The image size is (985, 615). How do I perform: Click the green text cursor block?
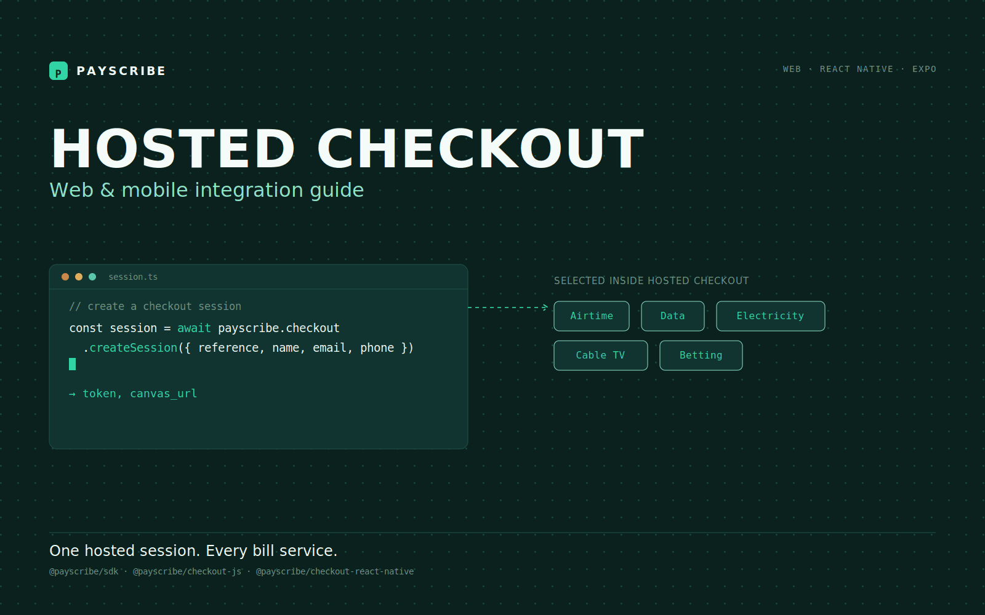coord(72,364)
